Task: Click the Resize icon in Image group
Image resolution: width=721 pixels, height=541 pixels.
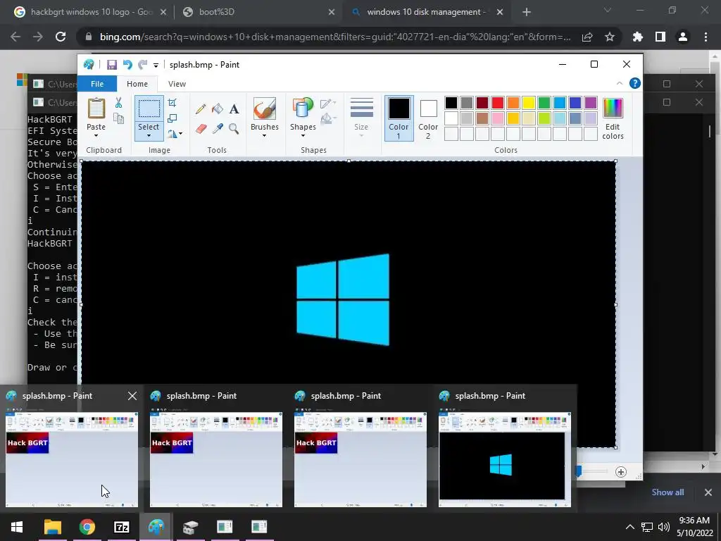Action: click(173, 118)
